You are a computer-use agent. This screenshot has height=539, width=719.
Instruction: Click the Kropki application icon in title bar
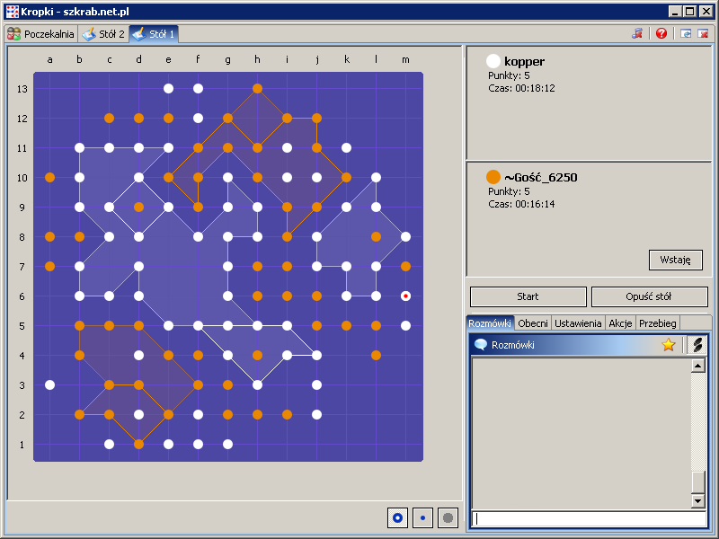(13, 12)
